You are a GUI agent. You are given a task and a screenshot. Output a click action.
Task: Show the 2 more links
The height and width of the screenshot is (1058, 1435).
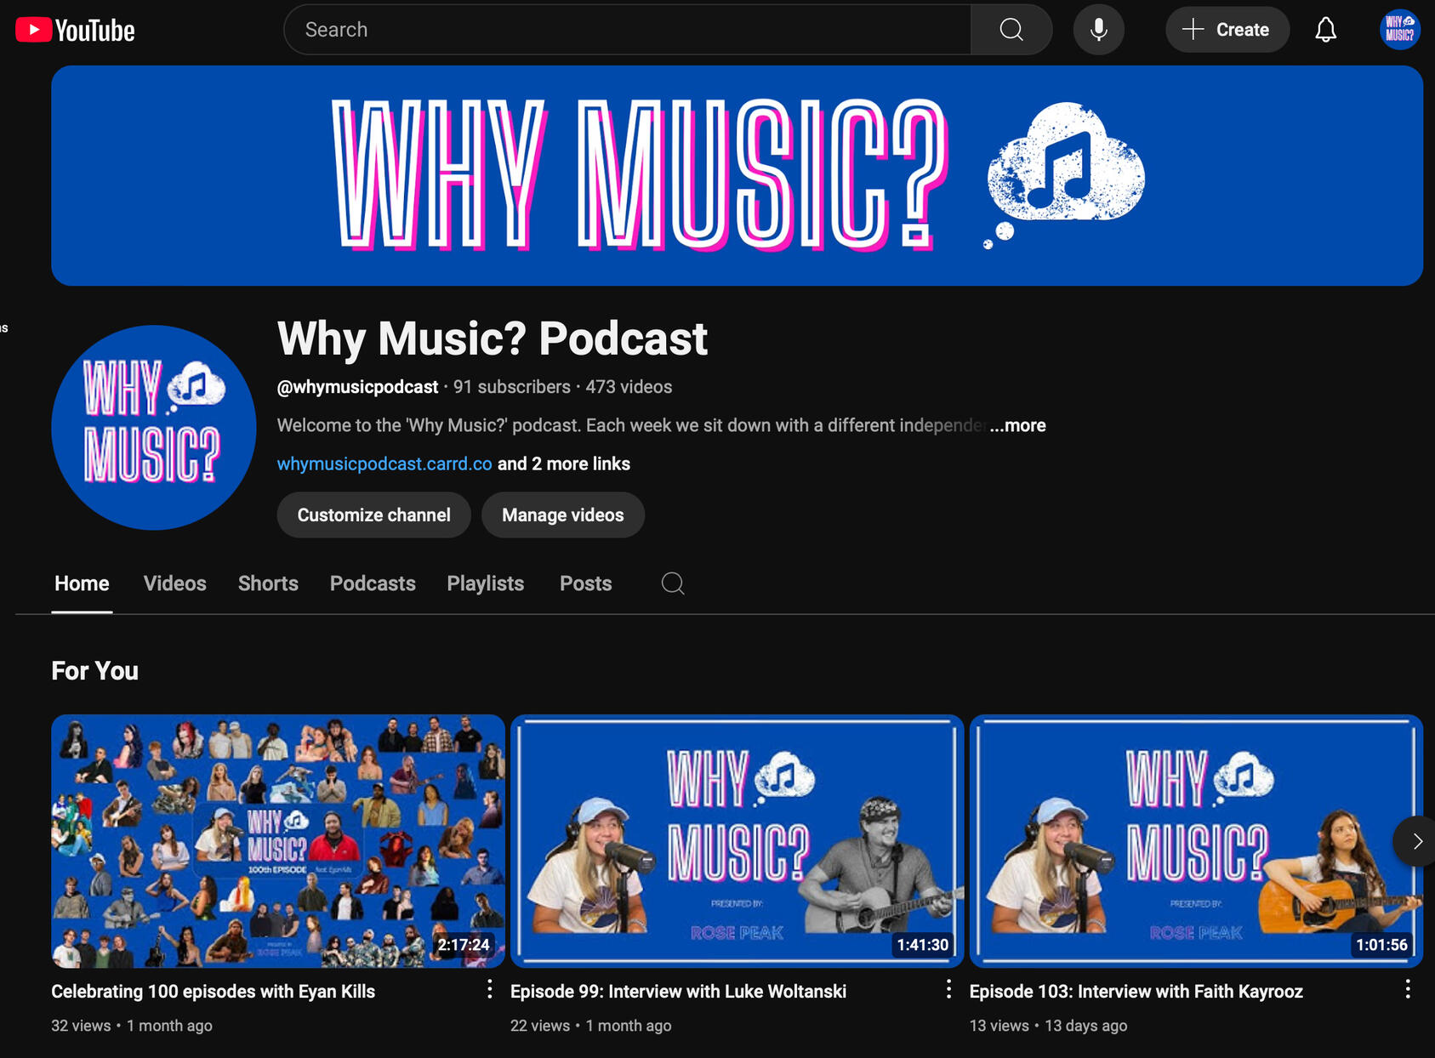[x=564, y=464]
